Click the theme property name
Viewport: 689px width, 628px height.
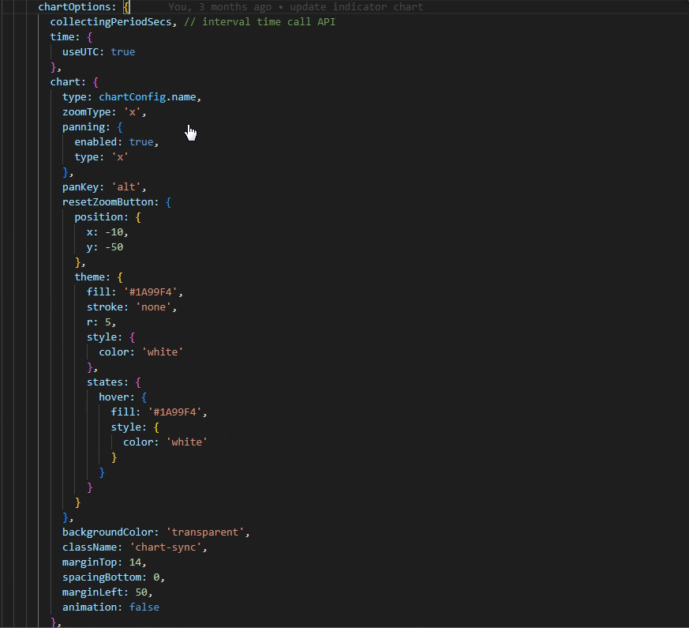[89, 277]
